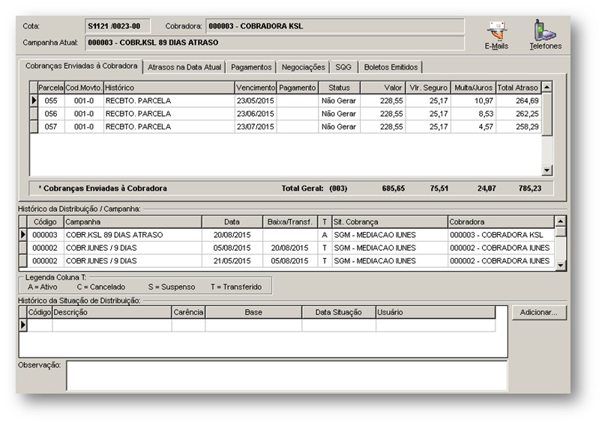Click the Descrição column header
The height and width of the screenshot is (425, 602).
pos(112,312)
